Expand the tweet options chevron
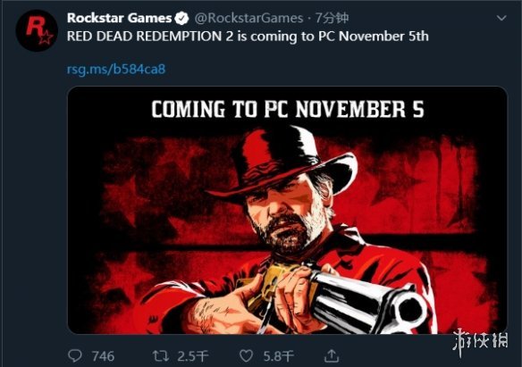The image size is (522, 367). click(501, 18)
